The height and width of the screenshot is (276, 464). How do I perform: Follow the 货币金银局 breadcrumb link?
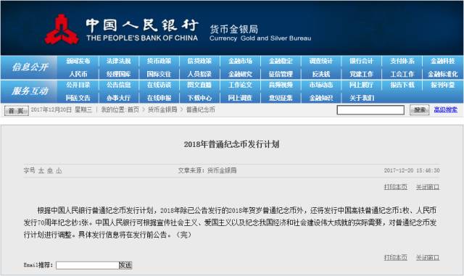tap(162, 110)
